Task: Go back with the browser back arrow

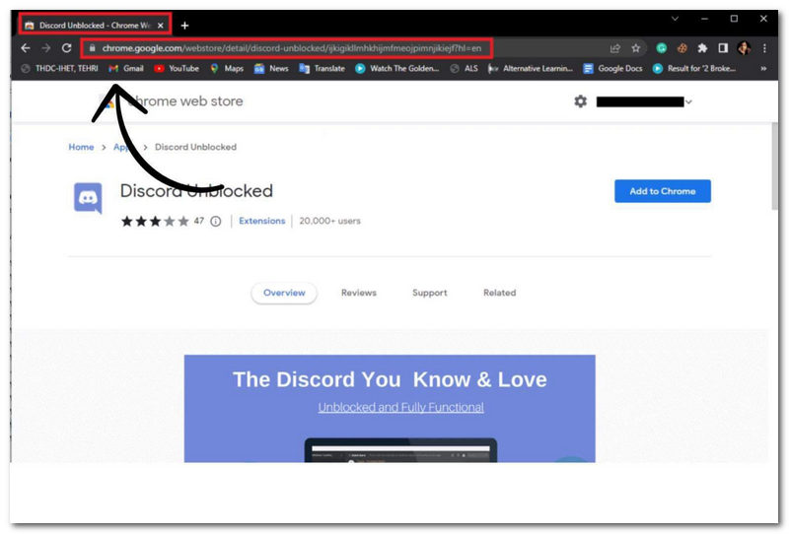Action: coord(26,48)
